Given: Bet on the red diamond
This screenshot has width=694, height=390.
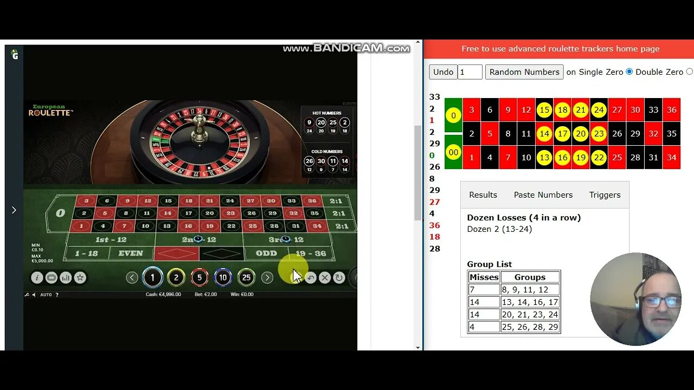Looking at the screenshot, I should [177, 253].
